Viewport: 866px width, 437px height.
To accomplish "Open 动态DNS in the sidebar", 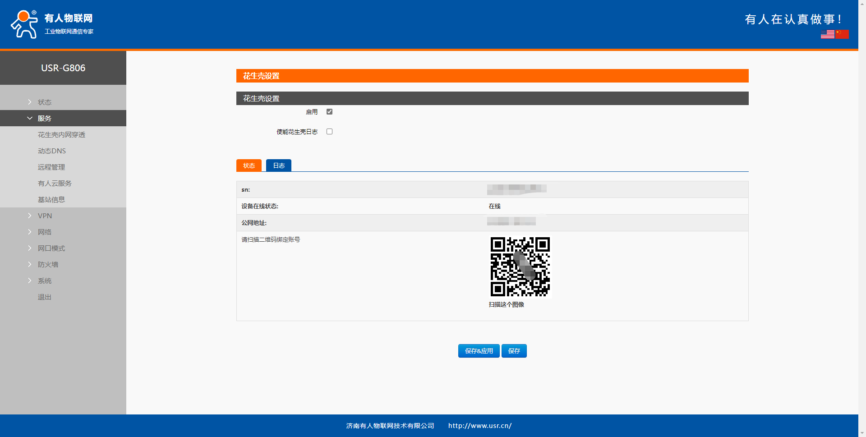I will (52, 151).
